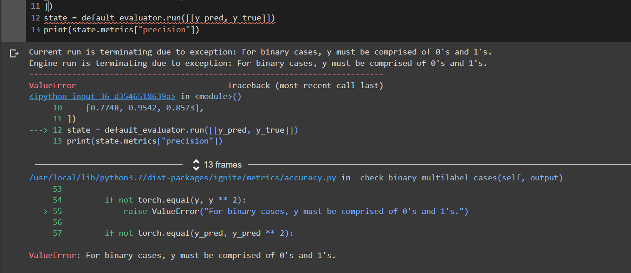
Task: Click line 57 torch.equal(y_pred, y_pred ** 2)
Action: click(199, 233)
